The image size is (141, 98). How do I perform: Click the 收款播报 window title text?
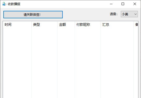(14, 4)
